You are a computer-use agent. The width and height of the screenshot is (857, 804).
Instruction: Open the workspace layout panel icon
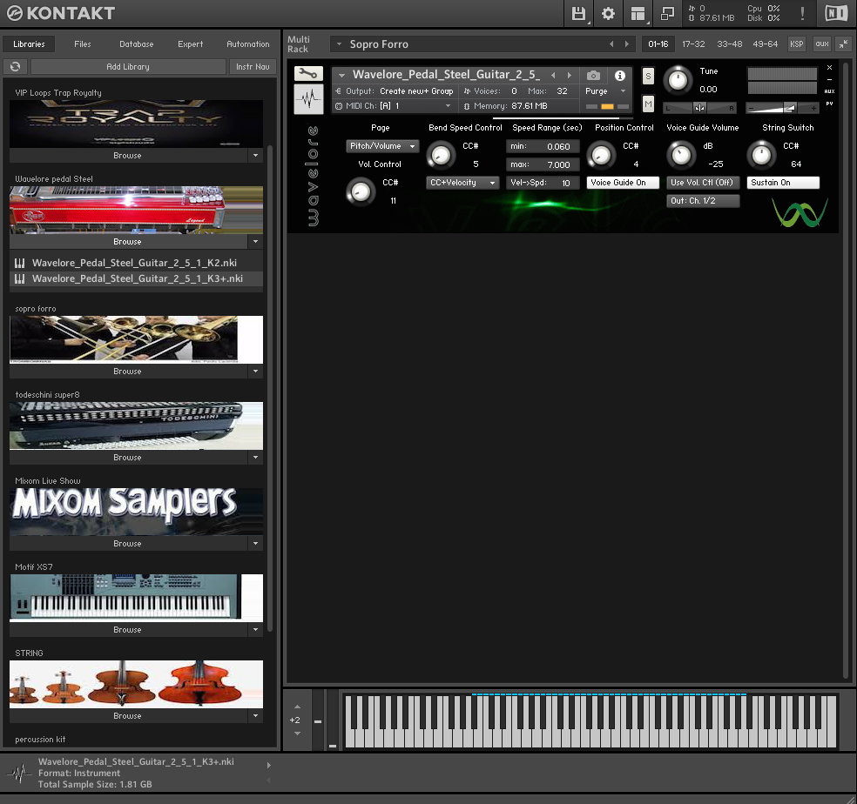[x=638, y=14]
